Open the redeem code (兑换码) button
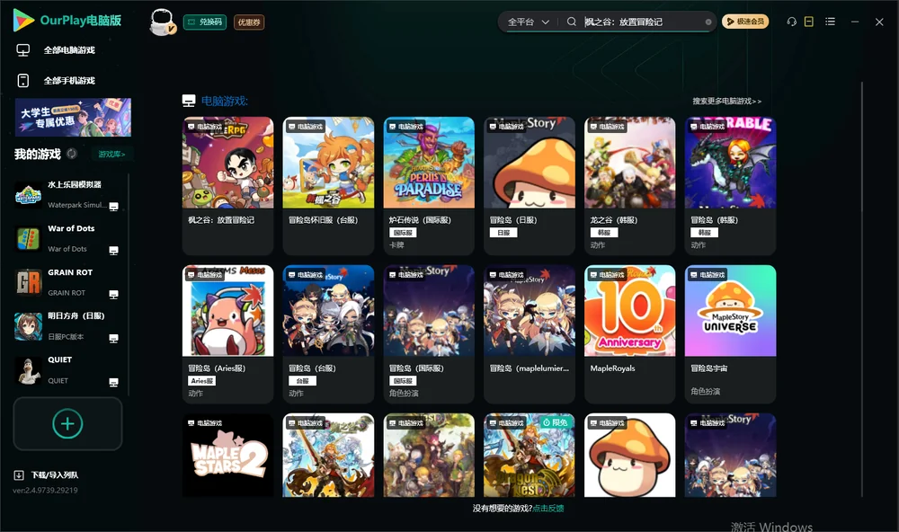 tap(205, 22)
